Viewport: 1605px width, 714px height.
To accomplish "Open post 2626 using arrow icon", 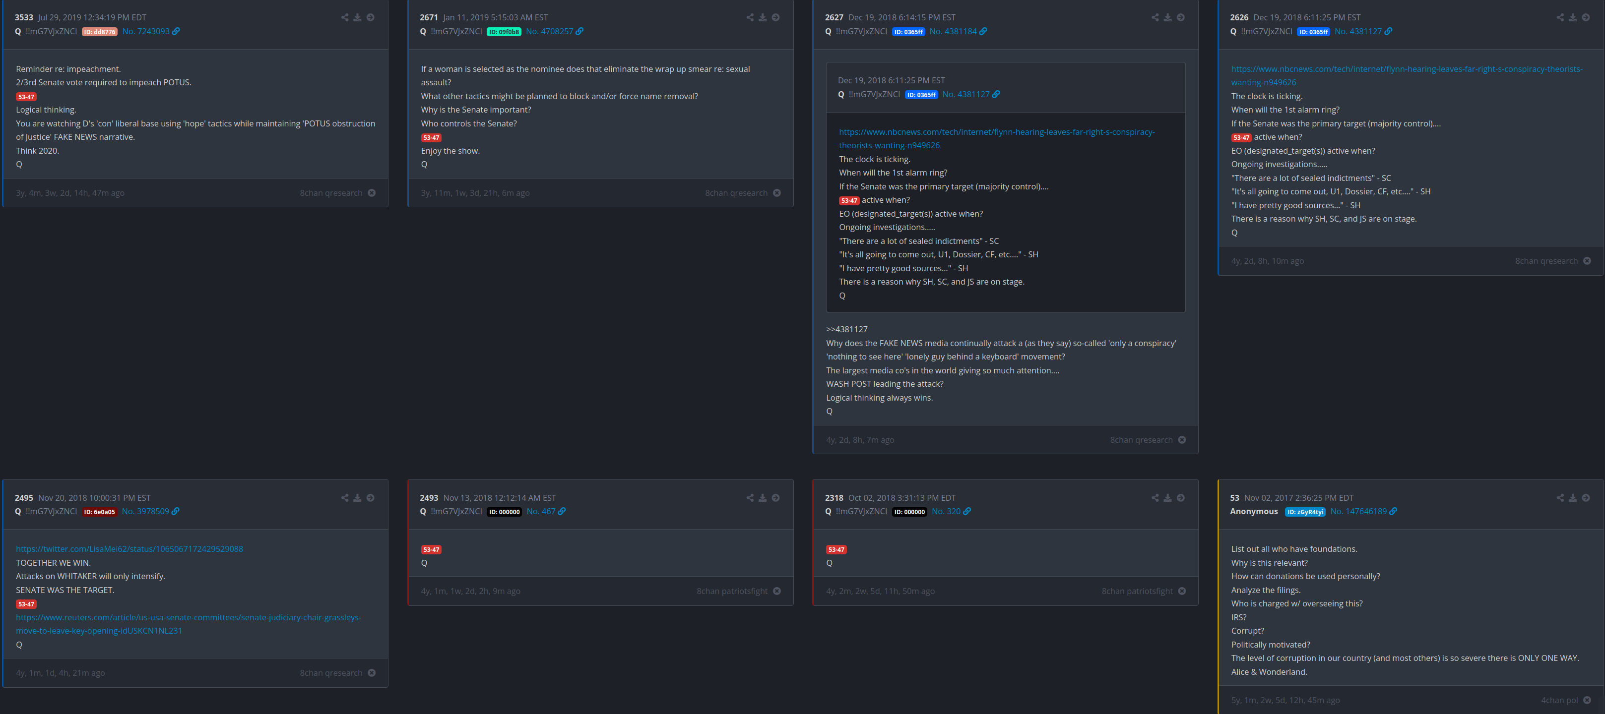I will 1586,17.
